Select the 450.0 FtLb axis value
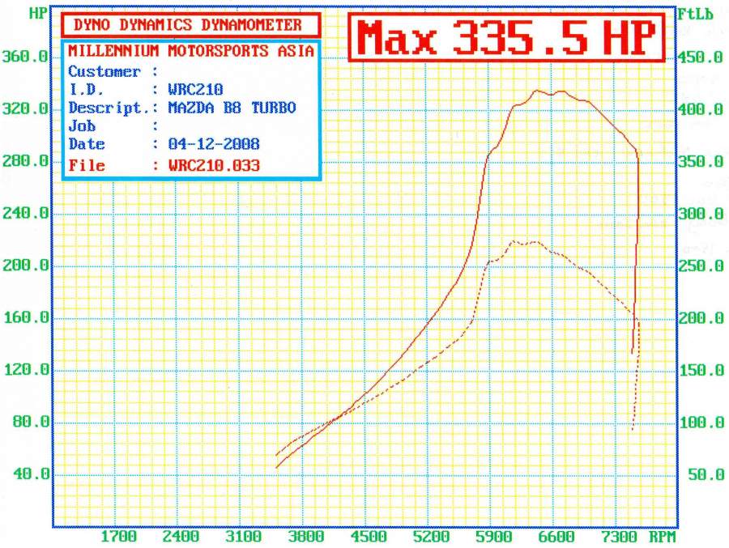Image resolution: width=729 pixels, height=548 pixels. 701,57
